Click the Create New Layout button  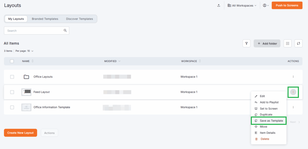pyautogui.click(x=20, y=133)
